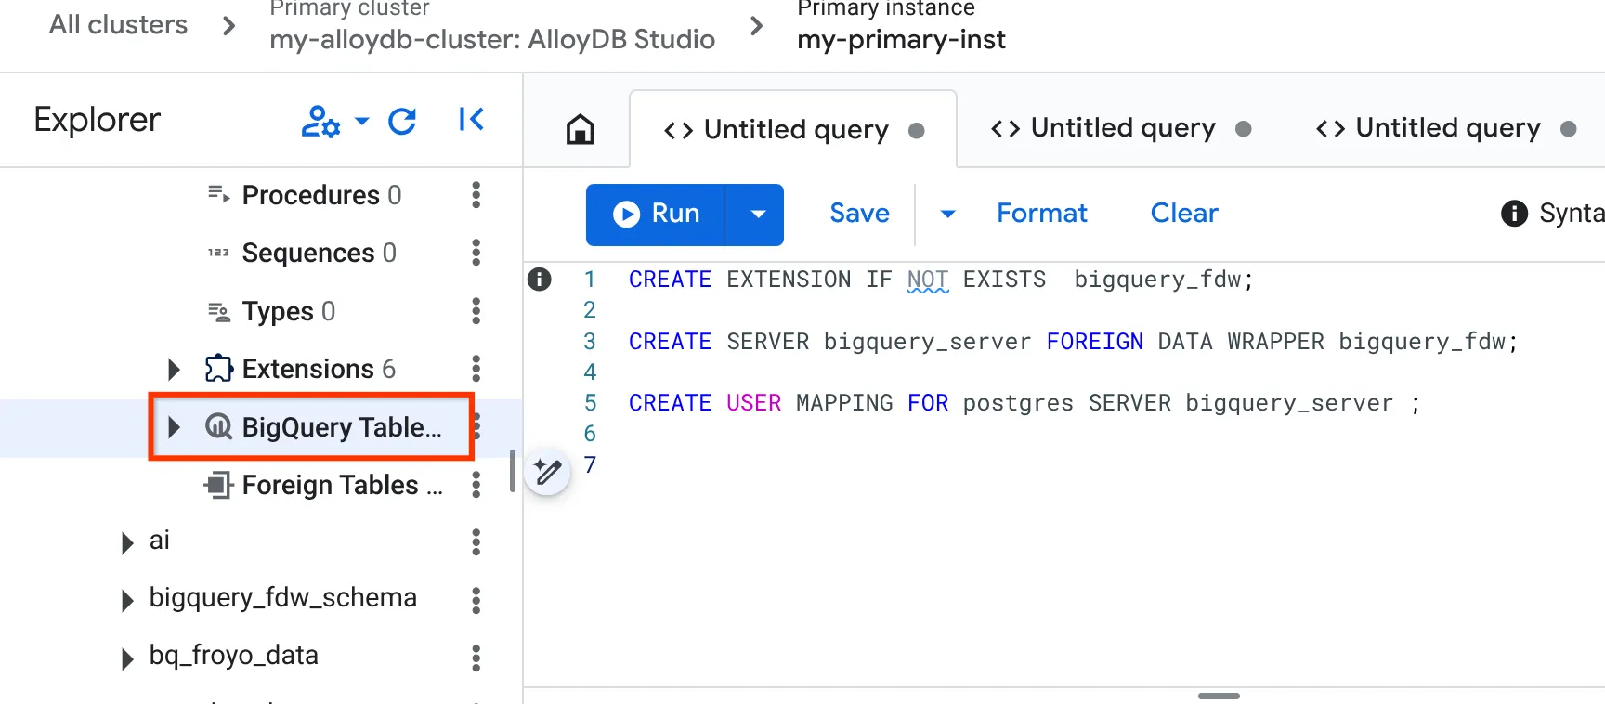This screenshot has height=704, width=1605.
Task: Open more options for Foreign Tables
Action: tap(476, 485)
